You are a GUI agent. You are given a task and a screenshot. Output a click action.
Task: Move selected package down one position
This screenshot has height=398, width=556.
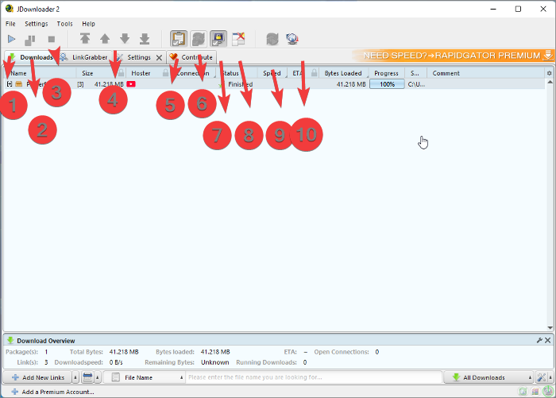(x=125, y=39)
